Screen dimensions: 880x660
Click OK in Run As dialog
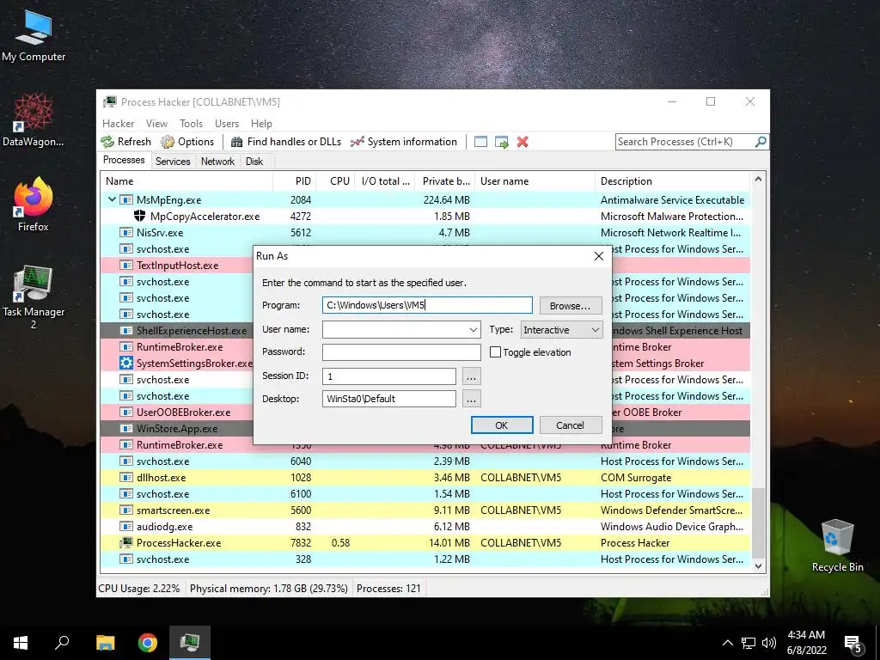click(x=502, y=425)
